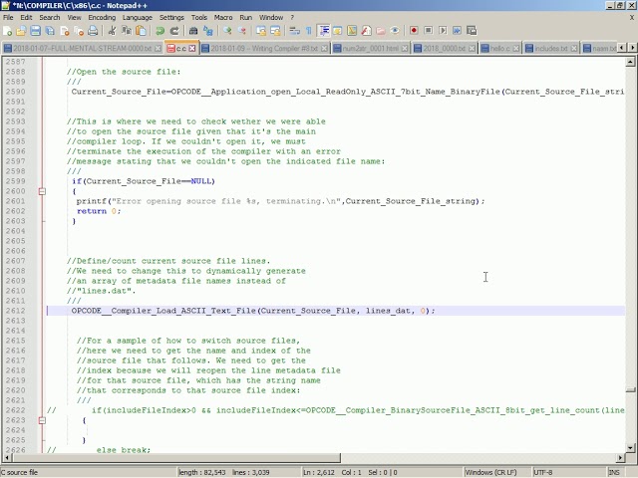Undo last edit with green Undo arrow
638x478 pixels.
pos(159,31)
